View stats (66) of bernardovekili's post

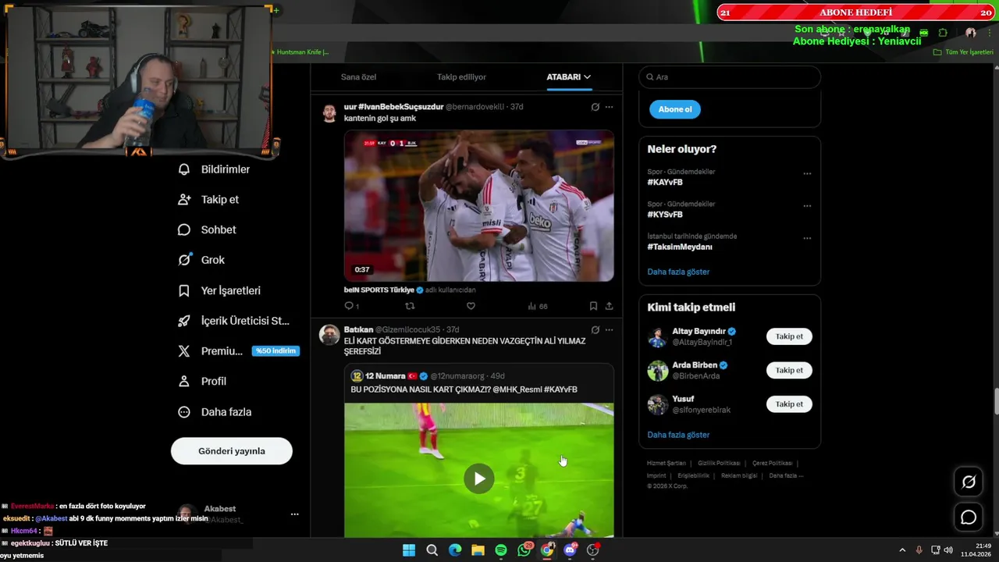(538, 306)
